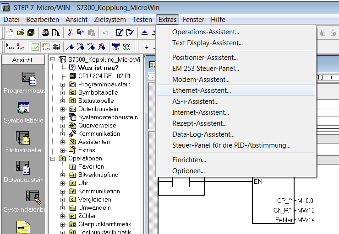Expand the Programmbaustein tree node

[x=62, y=85]
